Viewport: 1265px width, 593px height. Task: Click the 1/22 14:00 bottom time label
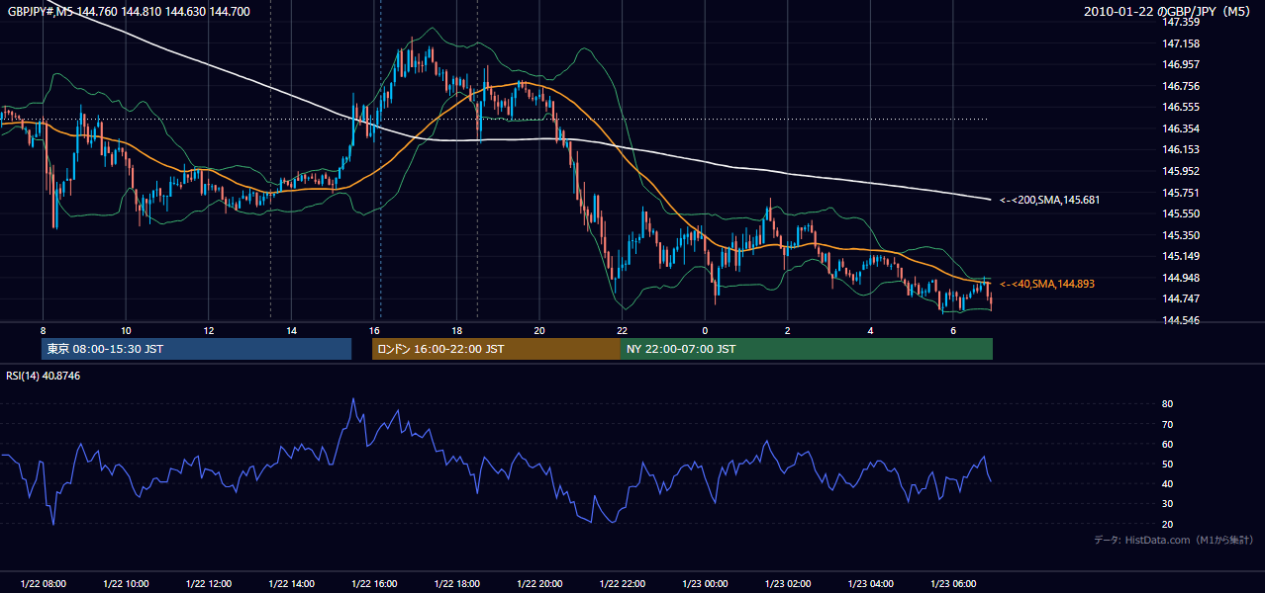point(291,584)
